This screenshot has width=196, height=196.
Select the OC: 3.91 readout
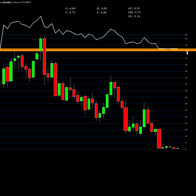(x=134, y=9)
